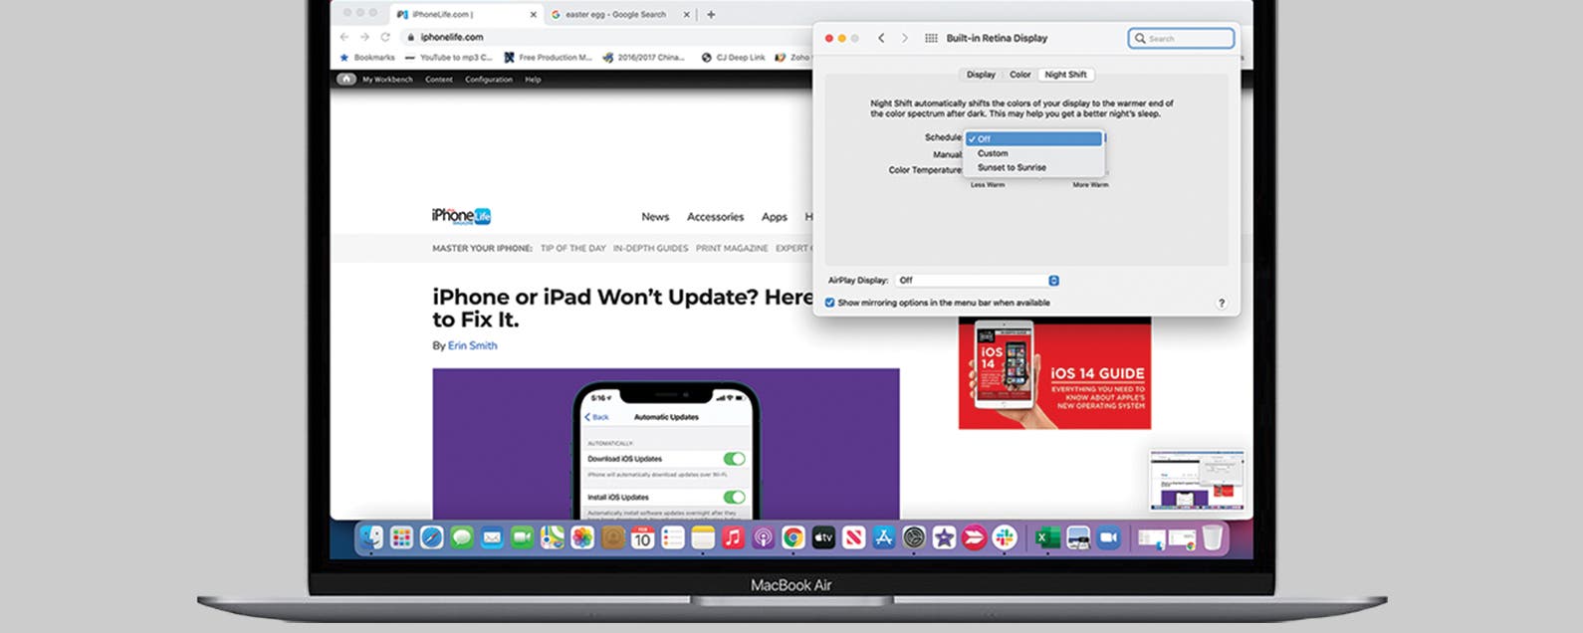Open Content in admin bar

(439, 80)
